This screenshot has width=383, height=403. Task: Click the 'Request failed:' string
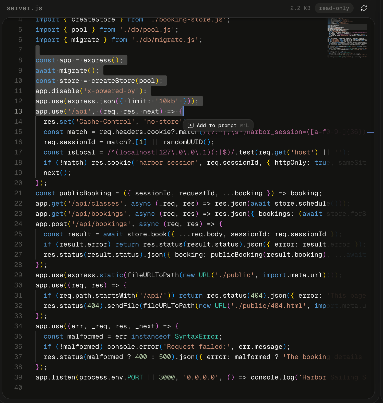pyautogui.click(x=197, y=347)
